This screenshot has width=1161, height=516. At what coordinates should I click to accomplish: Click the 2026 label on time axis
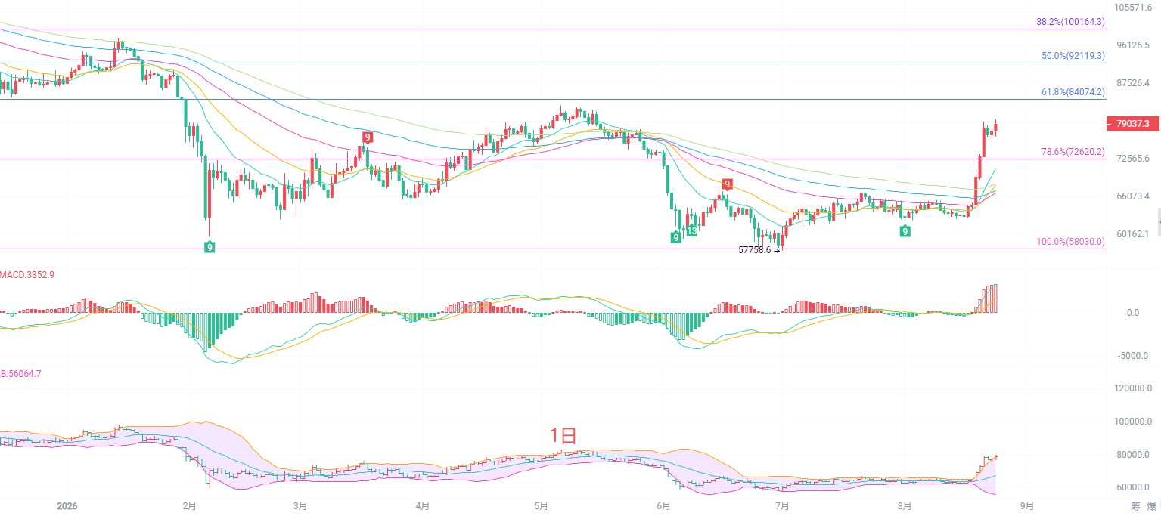point(69,505)
